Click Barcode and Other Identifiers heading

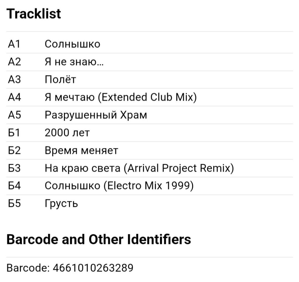pos(99,239)
